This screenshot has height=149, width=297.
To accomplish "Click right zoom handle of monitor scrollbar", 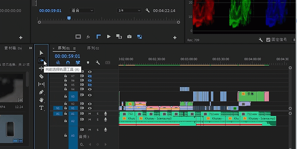I will click(178, 22).
